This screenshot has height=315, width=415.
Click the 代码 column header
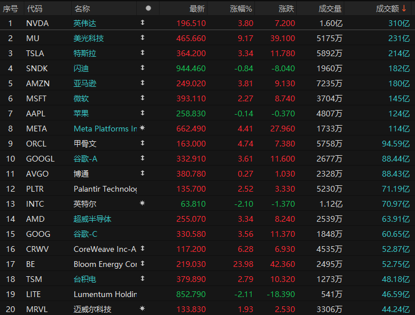[x=35, y=9]
